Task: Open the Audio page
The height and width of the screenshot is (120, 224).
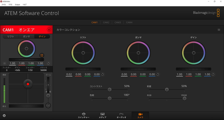Action: click(x=122, y=116)
